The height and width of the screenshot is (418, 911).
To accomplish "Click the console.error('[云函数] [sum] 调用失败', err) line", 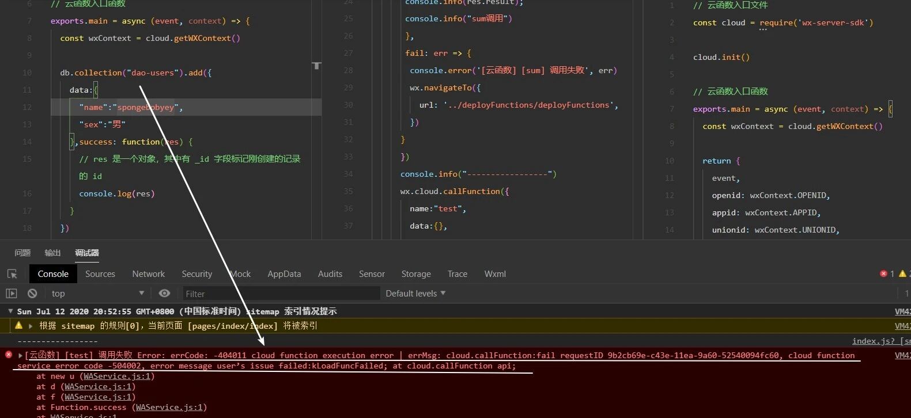I will [x=513, y=71].
